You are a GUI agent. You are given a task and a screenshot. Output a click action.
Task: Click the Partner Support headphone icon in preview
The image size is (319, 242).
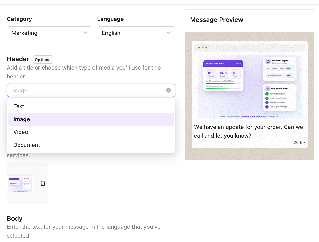click(268, 62)
